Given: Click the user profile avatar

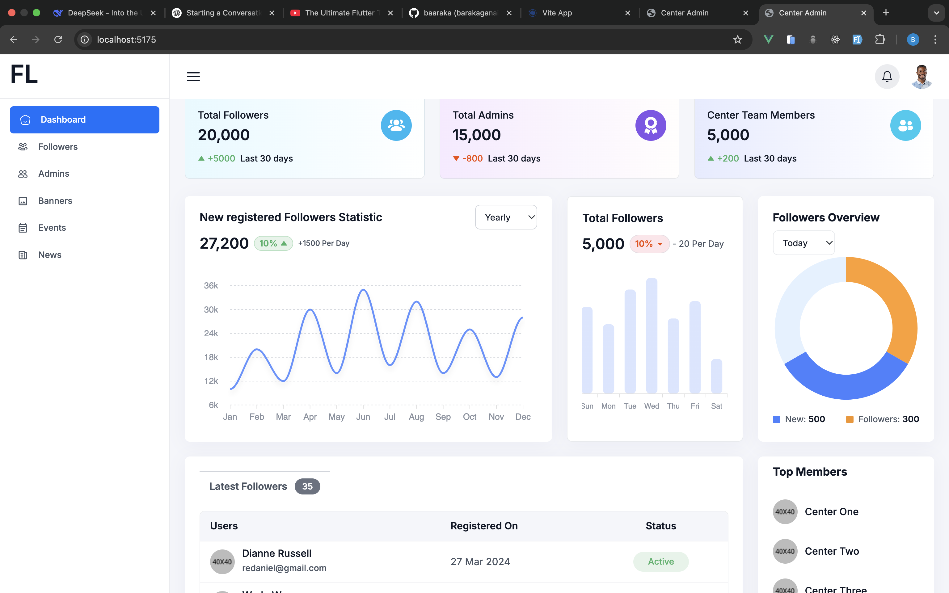Looking at the screenshot, I should 921,77.
